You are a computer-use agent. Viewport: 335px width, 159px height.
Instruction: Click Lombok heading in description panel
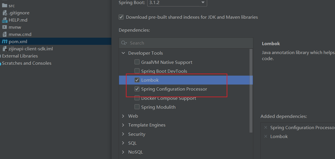(271, 44)
